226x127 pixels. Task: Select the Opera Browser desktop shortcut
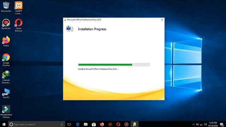[18, 25]
